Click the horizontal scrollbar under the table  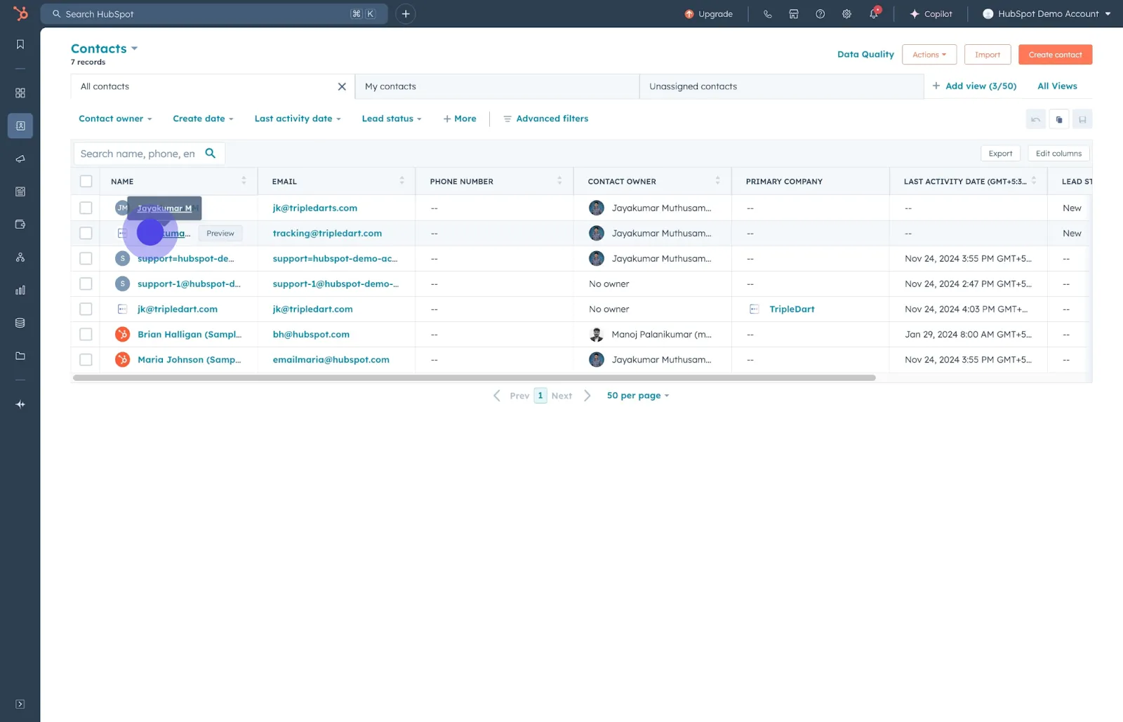[474, 377]
